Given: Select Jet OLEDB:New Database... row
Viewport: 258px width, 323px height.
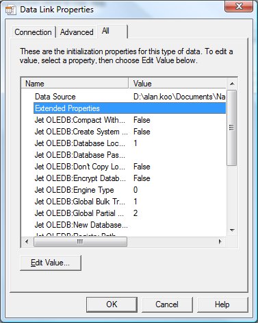Looking at the screenshot, I should pyautogui.click(x=130, y=225).
